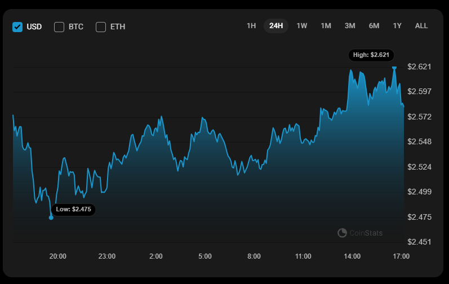Click the high price marker dot
This screenshot has height=284, width=449.
(394, 67)
